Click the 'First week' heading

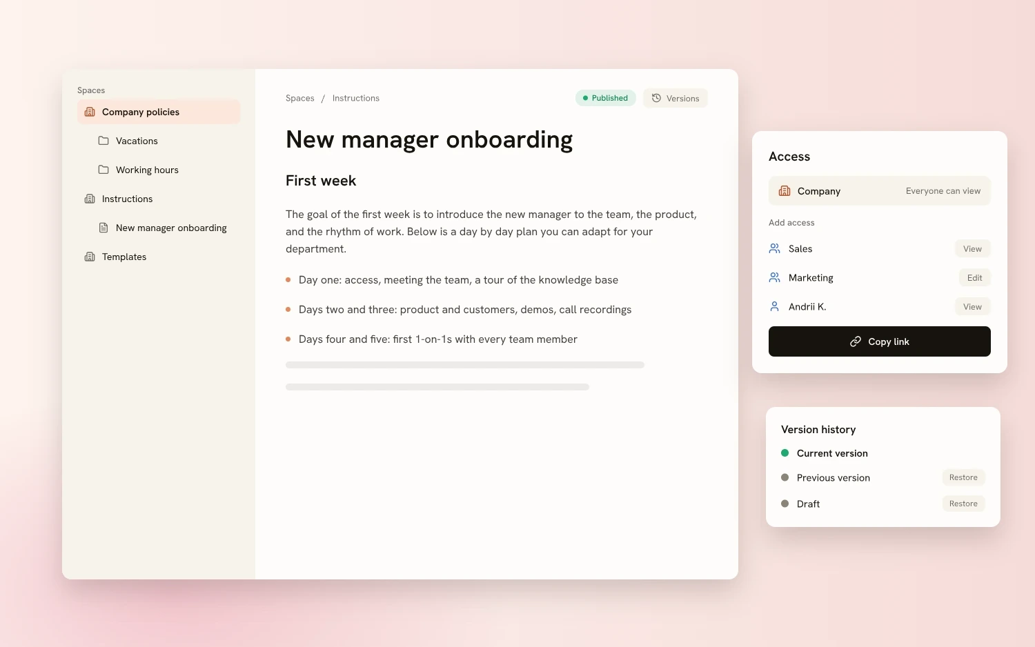tap(321, 181)
